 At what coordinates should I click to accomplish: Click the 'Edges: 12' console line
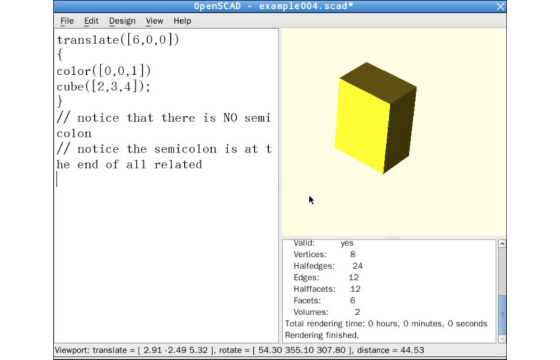click(326, 278)
